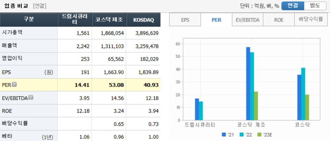
Task: Click the 구분 column header
Action: click(x=29, y=20)
